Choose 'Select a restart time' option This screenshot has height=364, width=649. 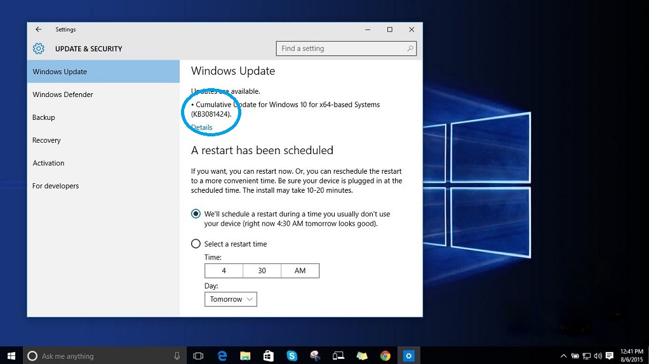tap(196, 244)
